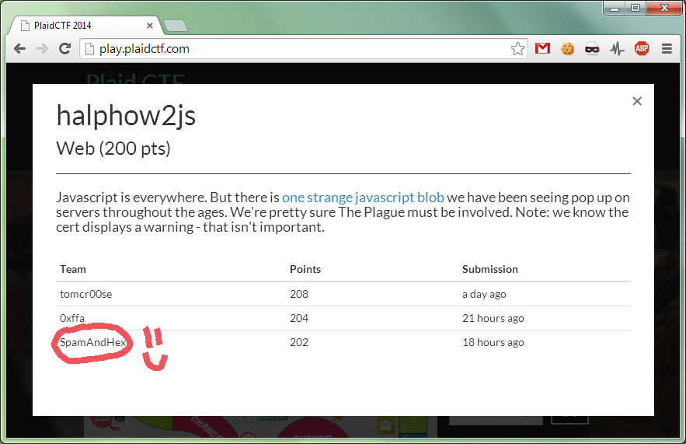
Task: Select the tomcr00se team row
Action: tap(343, 294)
